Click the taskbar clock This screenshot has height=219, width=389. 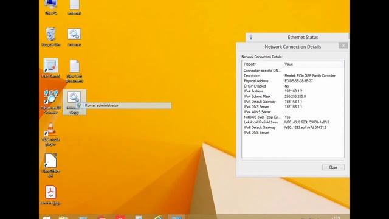[x=336, y=218]
